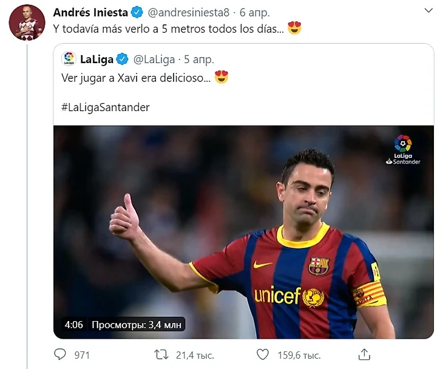Open the @andresiniesta8 handle link
The image size is (443, 369).
(x=188, y=13)
